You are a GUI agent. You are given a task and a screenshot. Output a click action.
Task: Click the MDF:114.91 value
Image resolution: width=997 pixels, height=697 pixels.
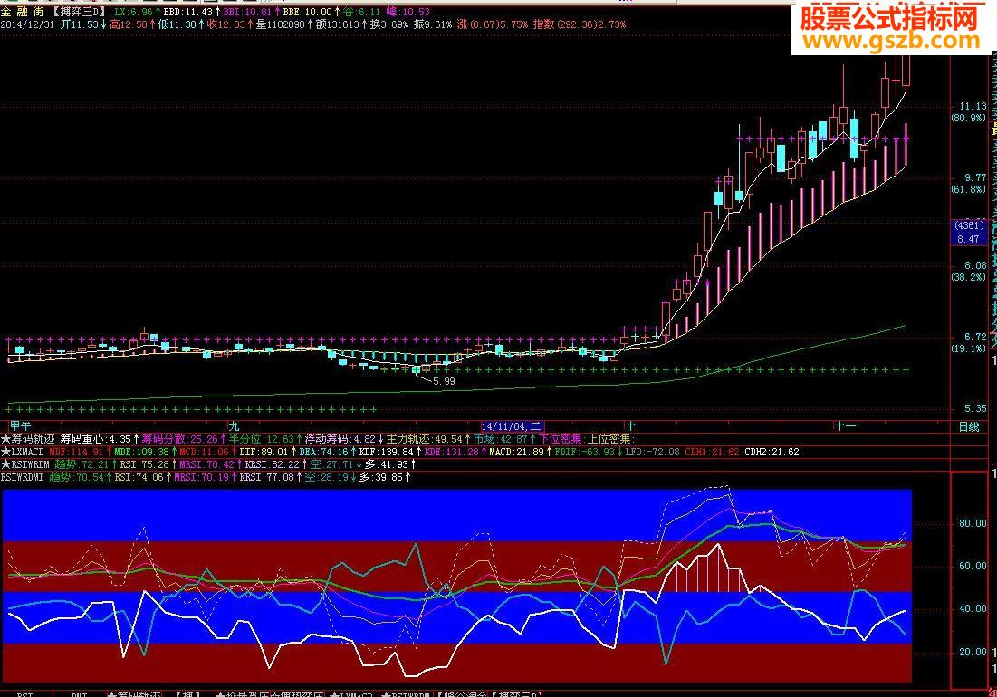click(76, 452)
